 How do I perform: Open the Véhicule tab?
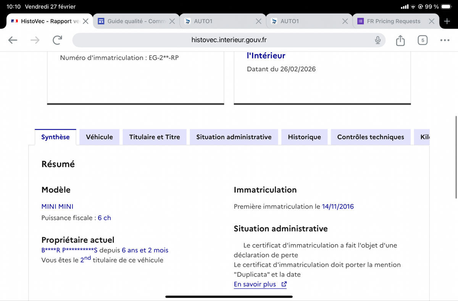click(99, 137)
